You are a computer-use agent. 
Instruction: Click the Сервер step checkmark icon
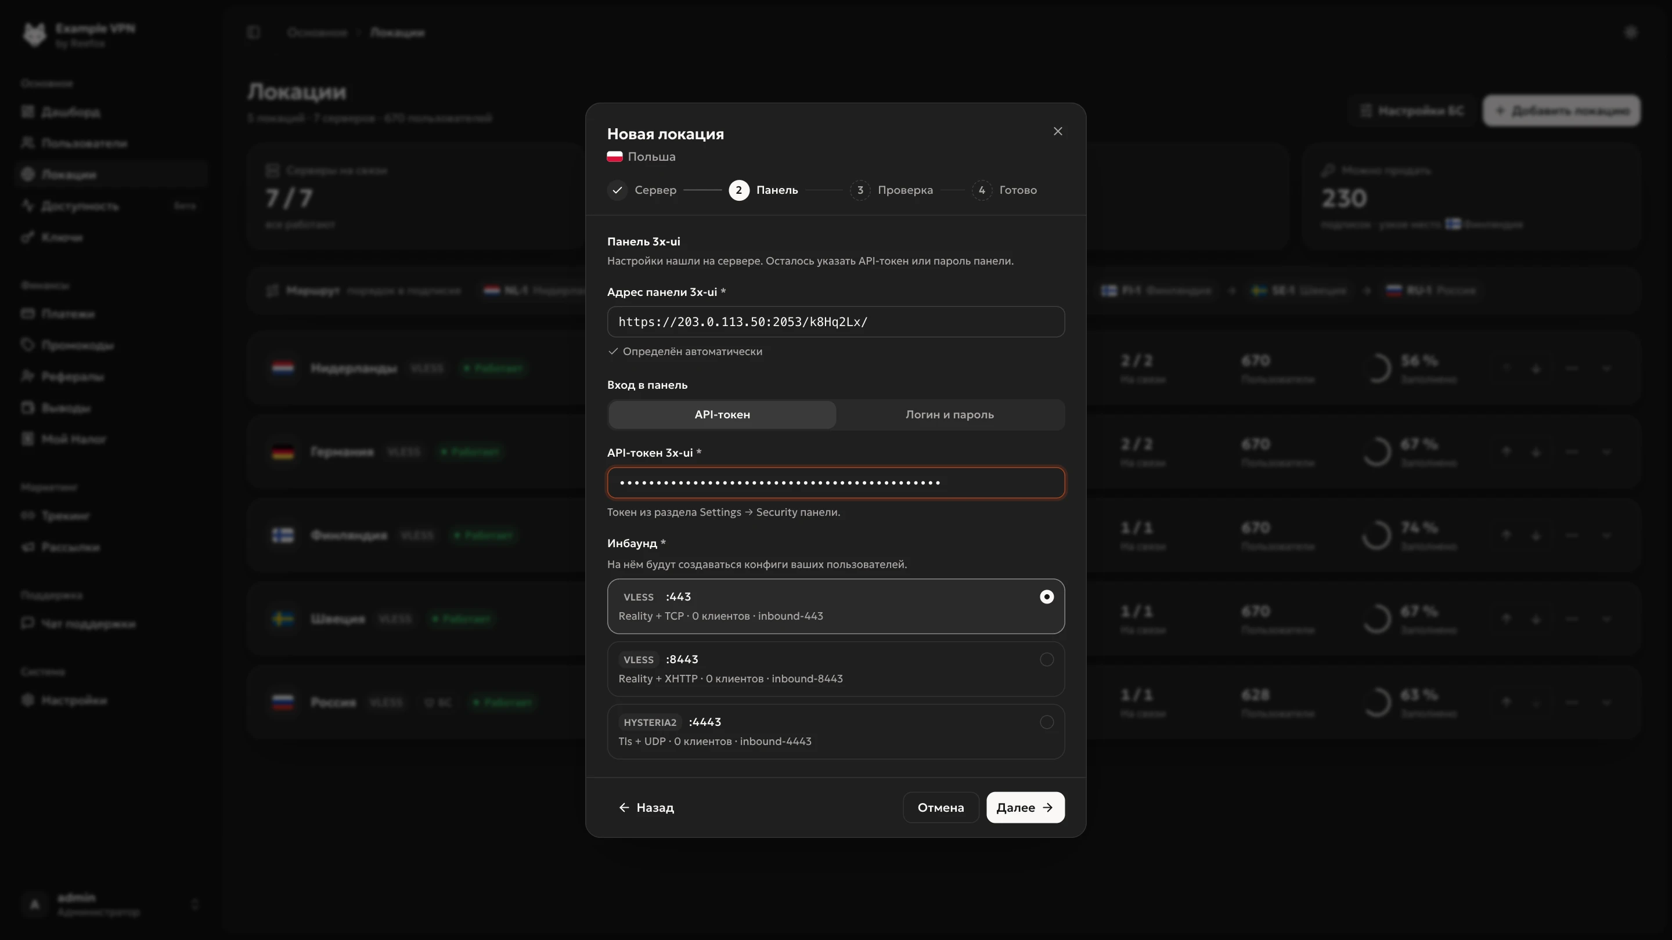coord(617,190)
